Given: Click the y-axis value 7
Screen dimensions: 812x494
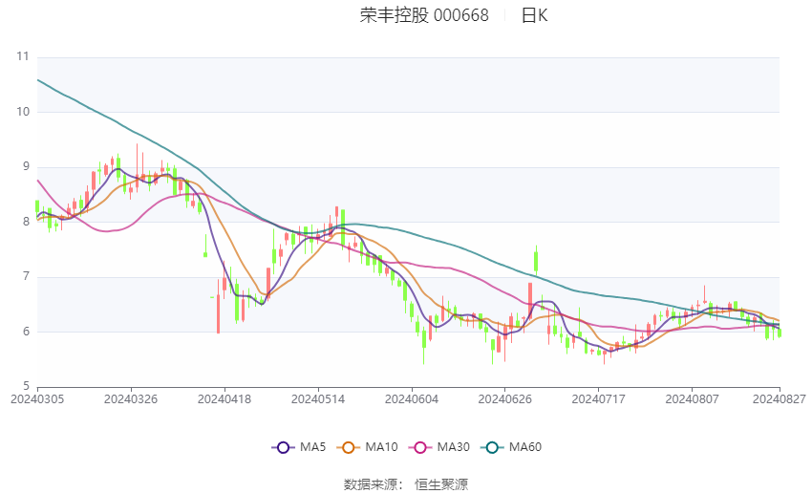Looking at the screenshot, I should pyautogui.click(x=27, y=276).
